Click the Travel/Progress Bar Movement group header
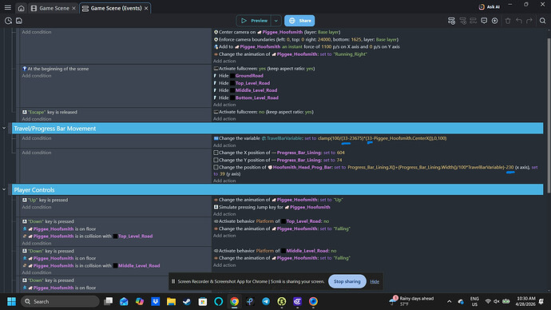The height and width of the screenshot is (310, 551). pyautogui.click(x=278, y=129)
